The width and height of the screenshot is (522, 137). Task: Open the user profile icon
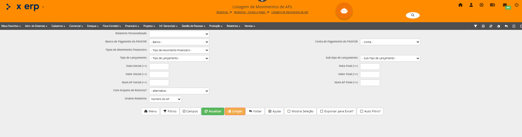point(471,5)
